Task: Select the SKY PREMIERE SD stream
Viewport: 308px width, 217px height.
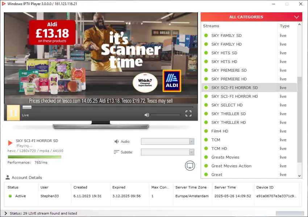Action: tap(249, 70)
